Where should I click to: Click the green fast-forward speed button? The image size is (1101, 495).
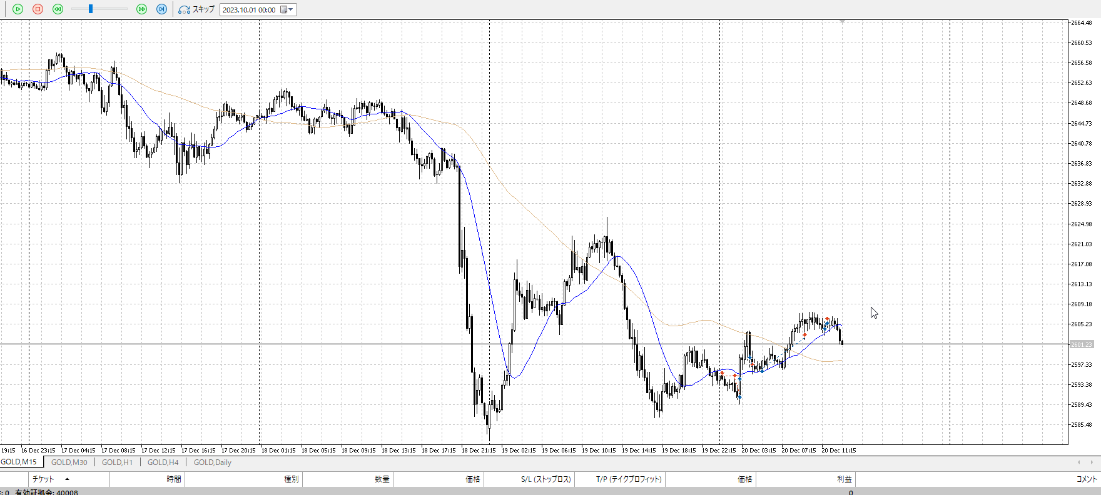coord(141,9)
